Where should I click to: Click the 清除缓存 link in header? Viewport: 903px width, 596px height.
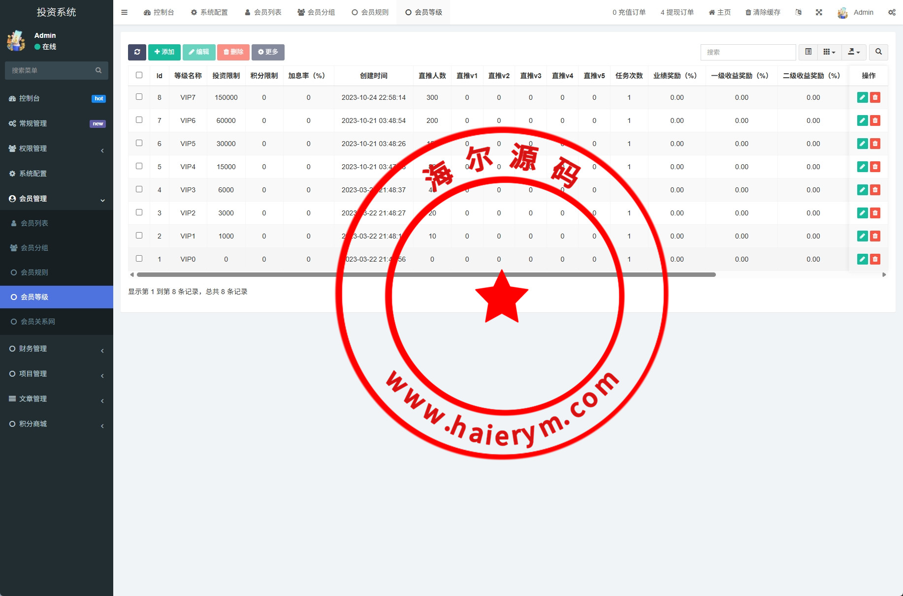coord(763,12)
